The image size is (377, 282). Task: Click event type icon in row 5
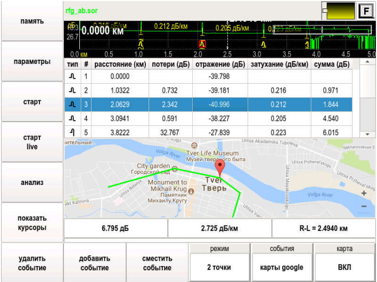click(72, 132)
